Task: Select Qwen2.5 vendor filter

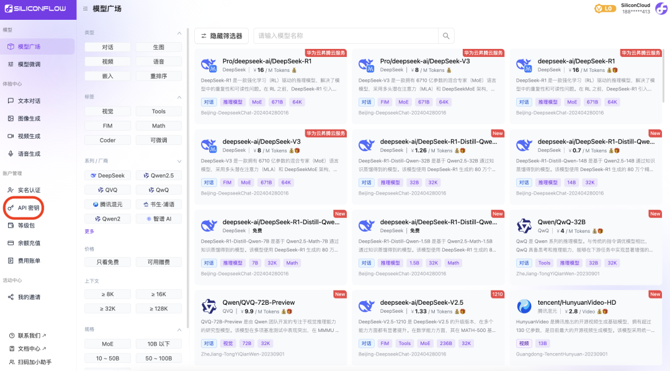Action: (x=159, y=176)
